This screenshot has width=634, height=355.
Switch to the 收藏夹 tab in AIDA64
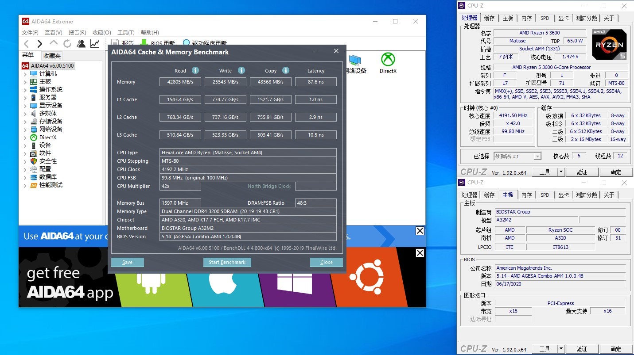tap(52, 56)
